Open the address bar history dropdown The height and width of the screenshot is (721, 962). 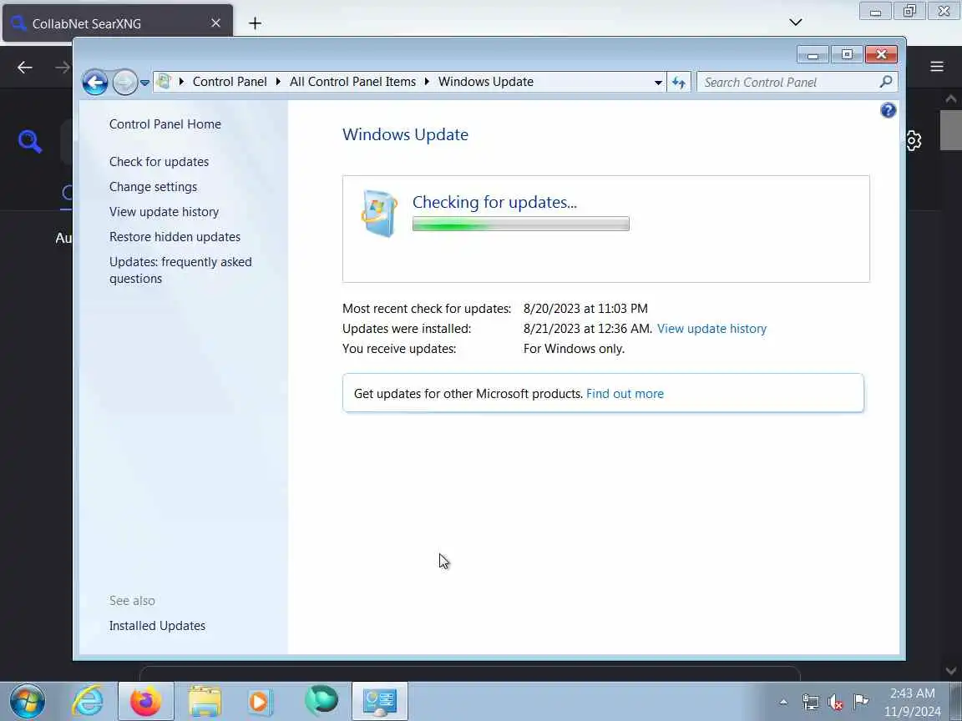coord(658,82)
